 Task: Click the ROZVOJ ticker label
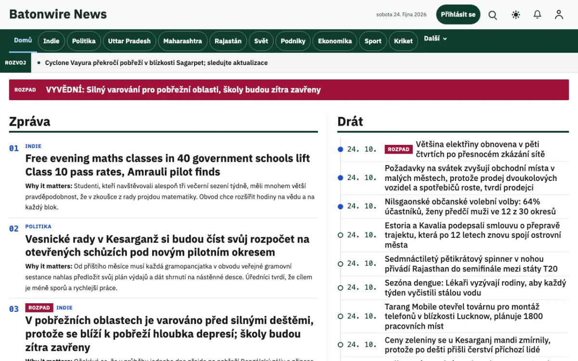coord(15,63)
